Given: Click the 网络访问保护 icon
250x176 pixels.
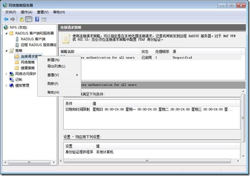Looking at the screenshot, I should pyautogui.click(x=12, y=74).
